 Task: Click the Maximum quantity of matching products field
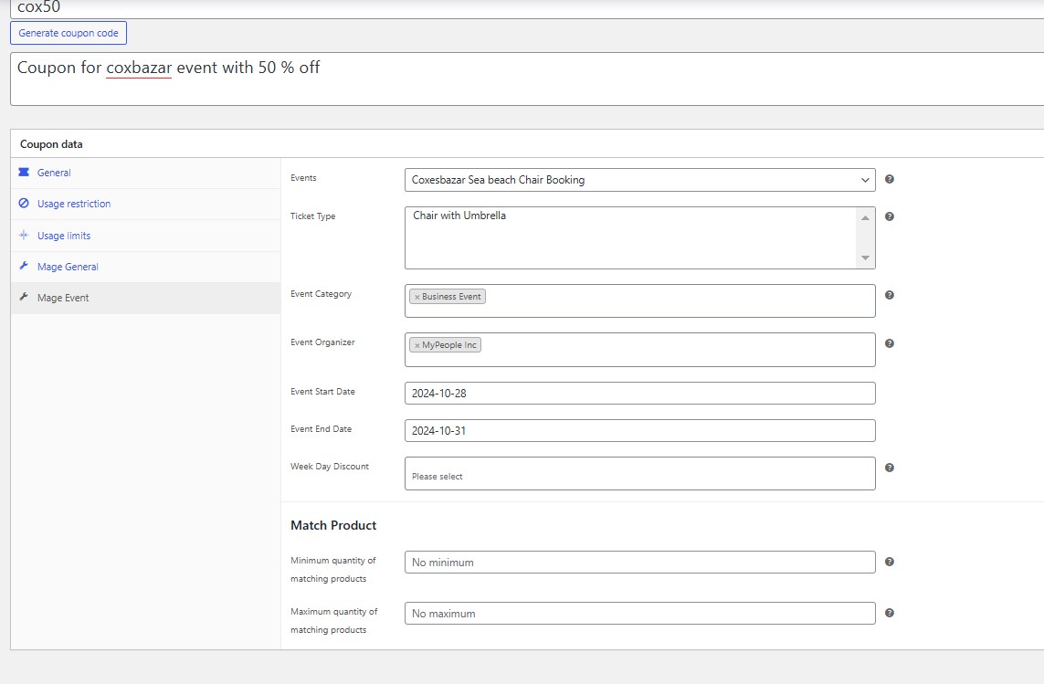640,614
